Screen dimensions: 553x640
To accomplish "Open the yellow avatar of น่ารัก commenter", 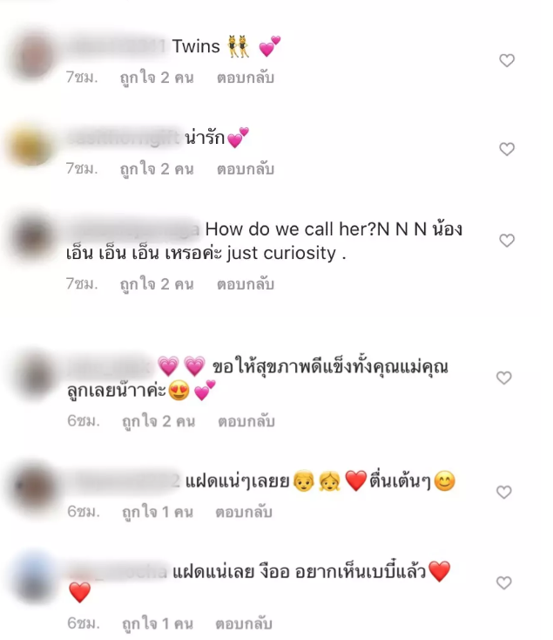I will 31,146.
